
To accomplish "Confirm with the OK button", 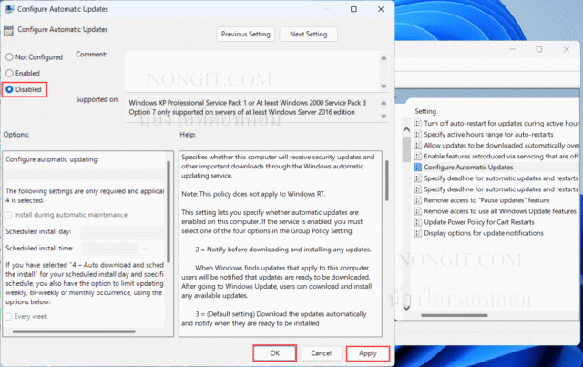I will (x=275, y=353).
